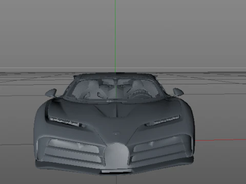Select the side mirror near the red axis

point(178,92)
